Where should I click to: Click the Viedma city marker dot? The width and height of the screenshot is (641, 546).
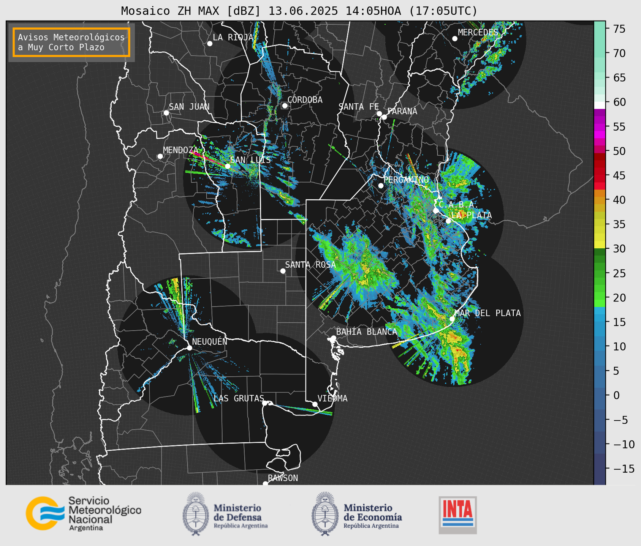coord(315,404)
